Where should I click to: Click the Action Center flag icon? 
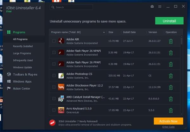click(x=9, y=88)
